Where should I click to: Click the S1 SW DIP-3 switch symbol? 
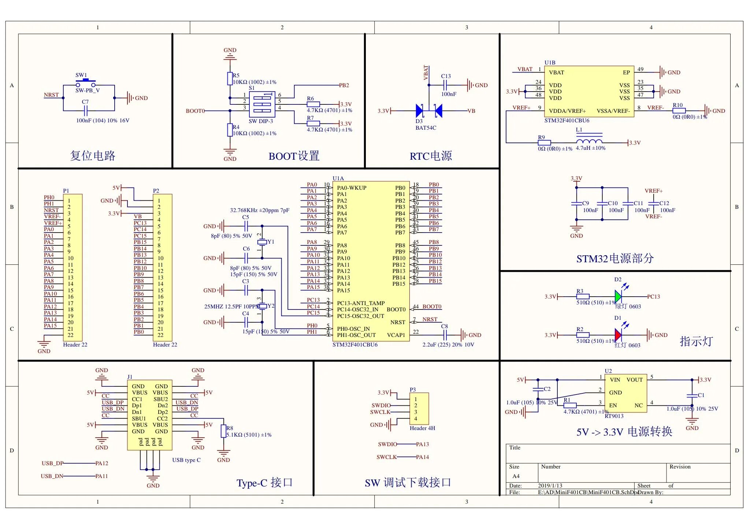[262, 104]
